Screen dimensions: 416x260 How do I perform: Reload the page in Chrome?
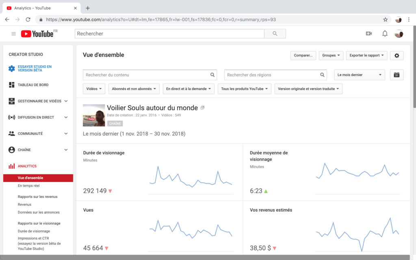click(x=28, y=19)
